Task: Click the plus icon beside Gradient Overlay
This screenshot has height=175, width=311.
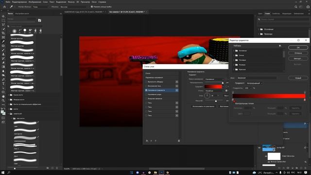Action: click(x=177, y=90)
